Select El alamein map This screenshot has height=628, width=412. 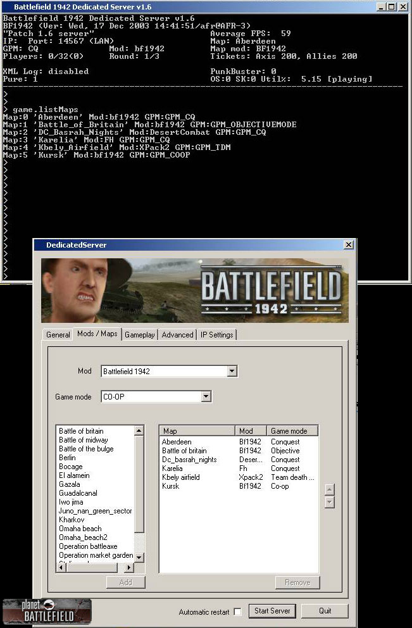[74, 475]
